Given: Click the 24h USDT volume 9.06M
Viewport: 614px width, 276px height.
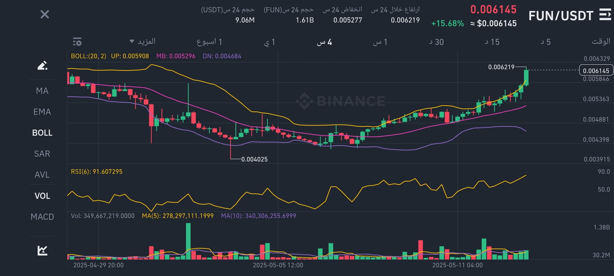Looking at the screenshot, I should pos(245,20).
